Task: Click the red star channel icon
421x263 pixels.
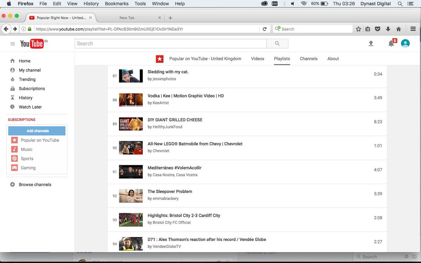Action: (x=160, y=59)
